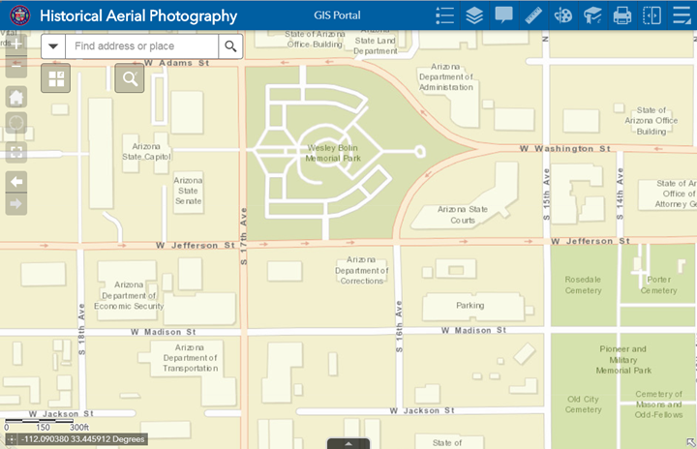Activate the Swipe layer tool
Image resolution: width=697 pixels, height=449 pixels.
tap(652, 15)
